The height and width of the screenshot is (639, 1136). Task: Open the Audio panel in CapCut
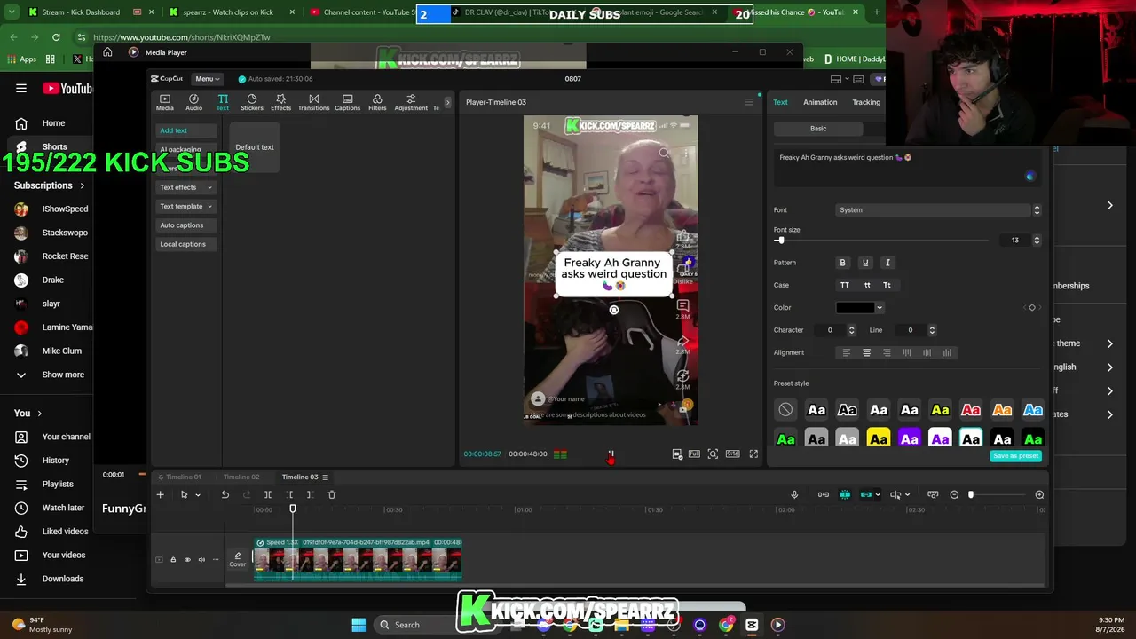[193, 102]
